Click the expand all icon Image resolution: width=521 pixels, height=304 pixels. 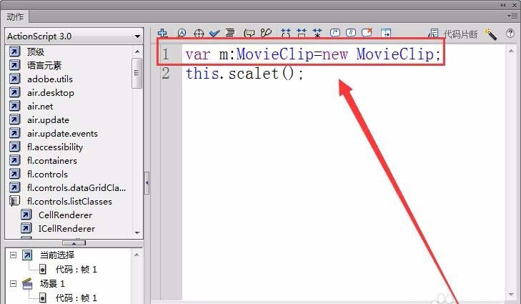[x=317, y=33]
